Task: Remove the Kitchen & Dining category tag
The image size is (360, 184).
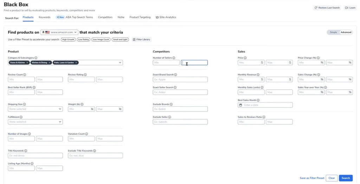Action: [50, 63]
